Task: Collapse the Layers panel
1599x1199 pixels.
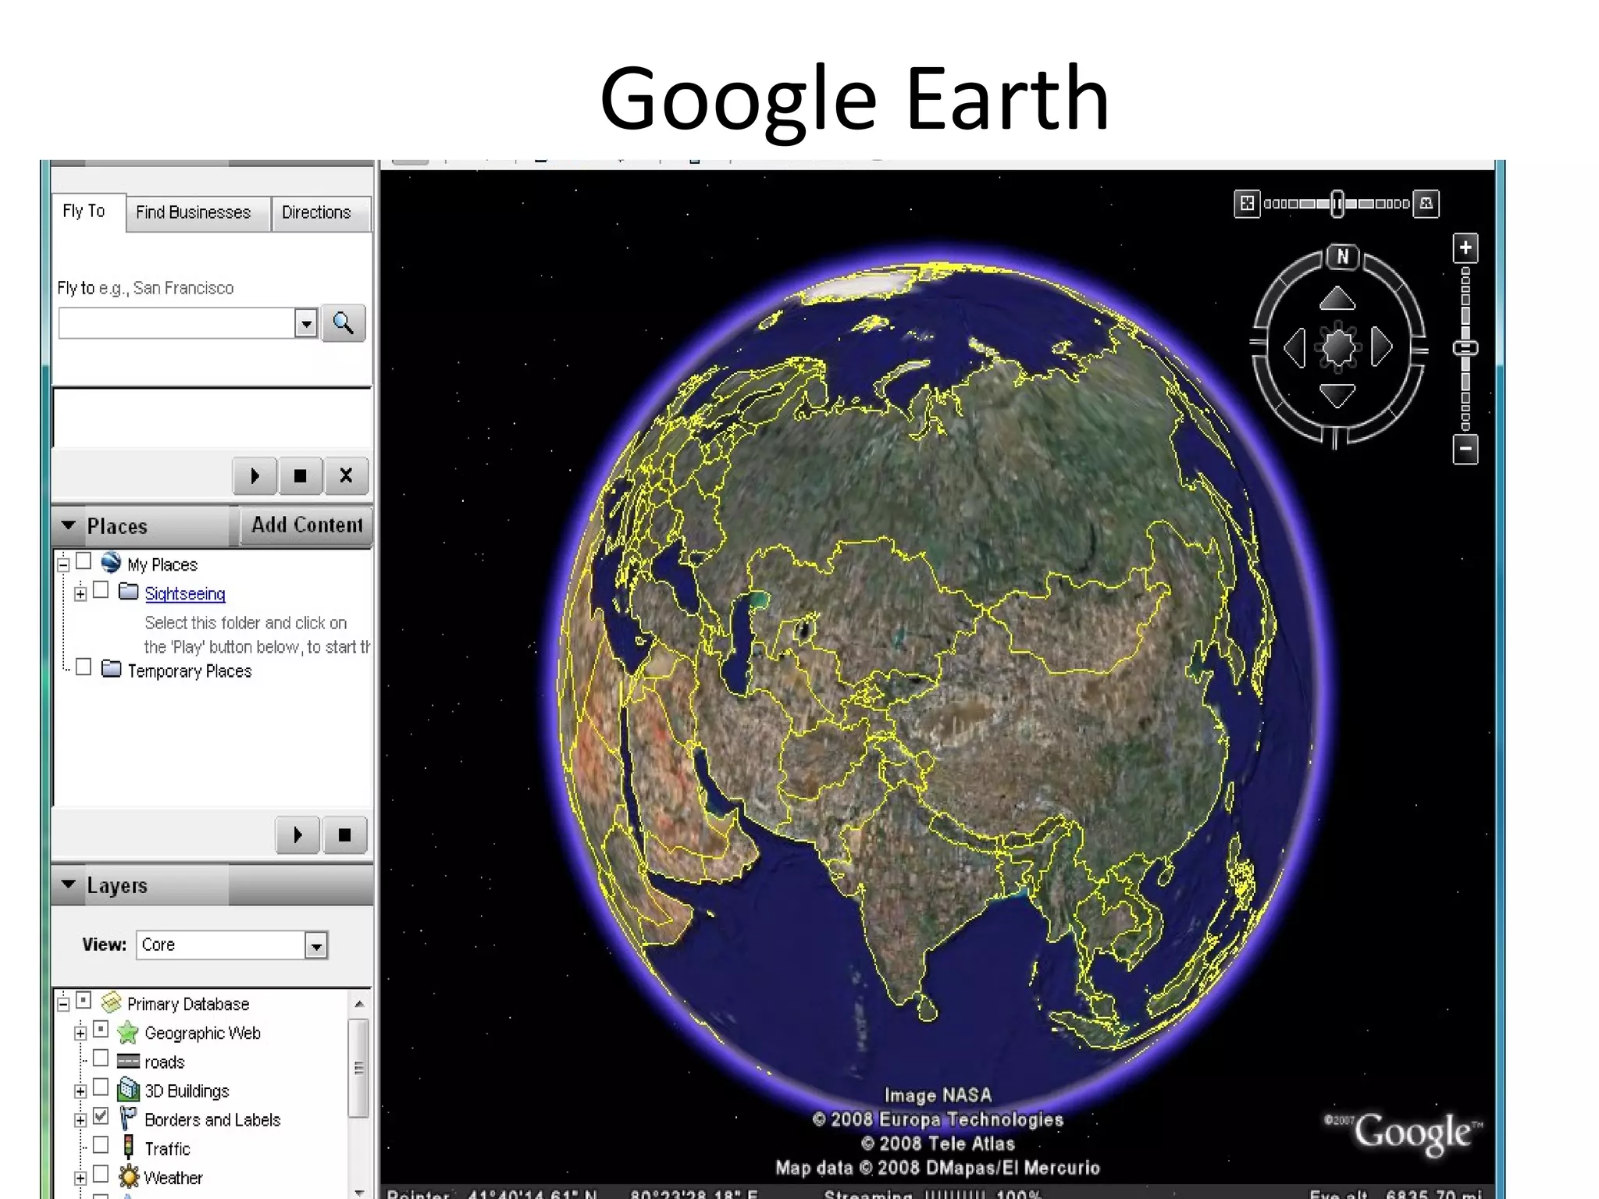Action: [69, 884]
